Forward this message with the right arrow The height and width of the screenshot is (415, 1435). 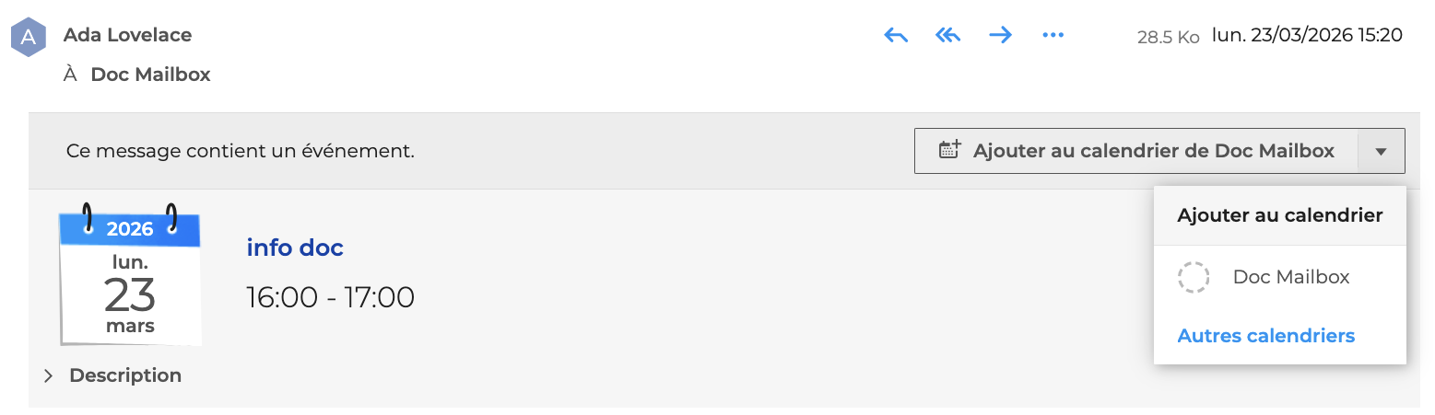pos(1000,36)
